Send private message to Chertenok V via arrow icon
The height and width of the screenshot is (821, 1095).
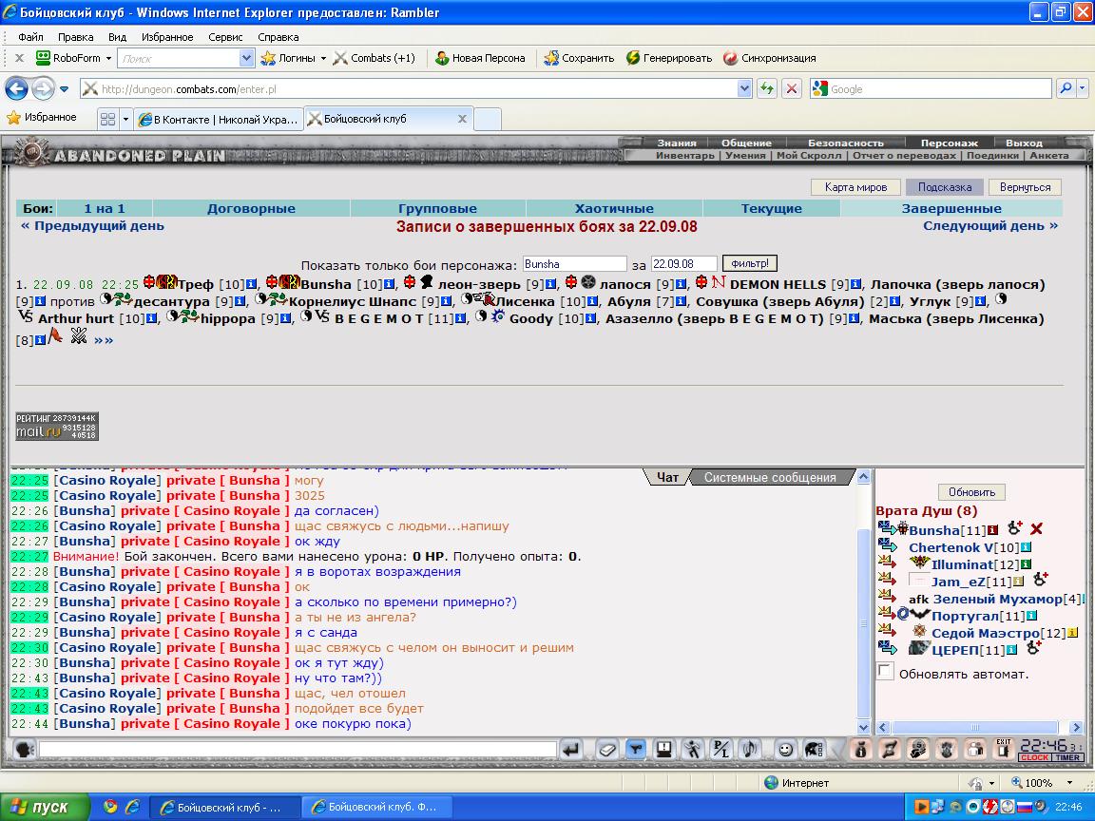(888, 545)
